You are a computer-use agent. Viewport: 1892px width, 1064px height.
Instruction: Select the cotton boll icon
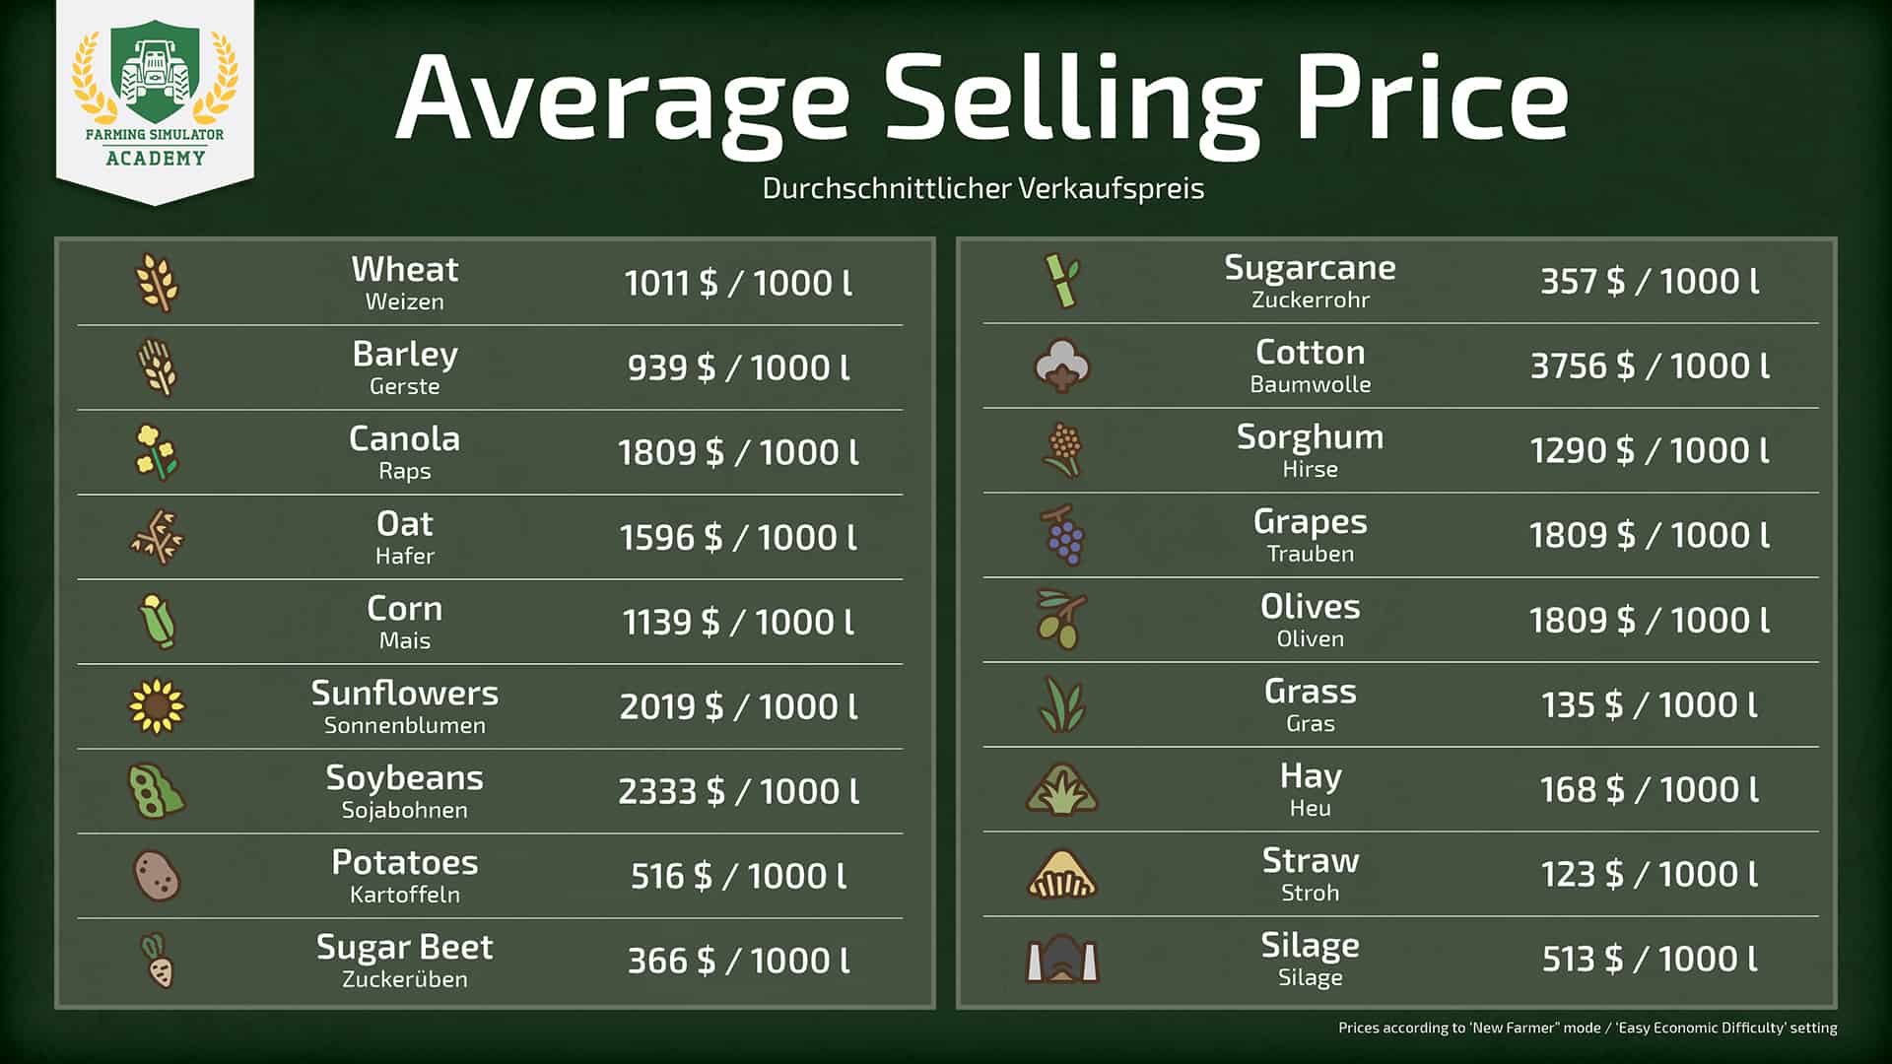coord(1061,366)
